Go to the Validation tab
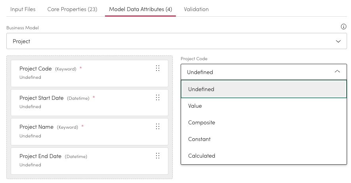Image resolution: width=351 pixels, height=183 pixels. click(x=196, y=9)
